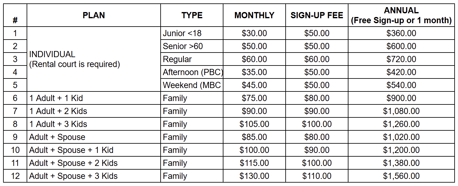Viewport: 458px width, 186px height.
Task: Select row number 12 cell
Action: pos(15,176)
